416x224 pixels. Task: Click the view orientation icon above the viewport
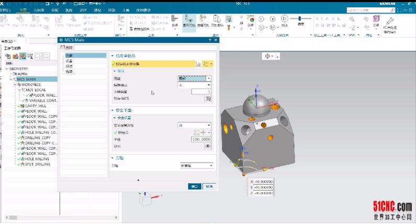[x=269, y=56]
